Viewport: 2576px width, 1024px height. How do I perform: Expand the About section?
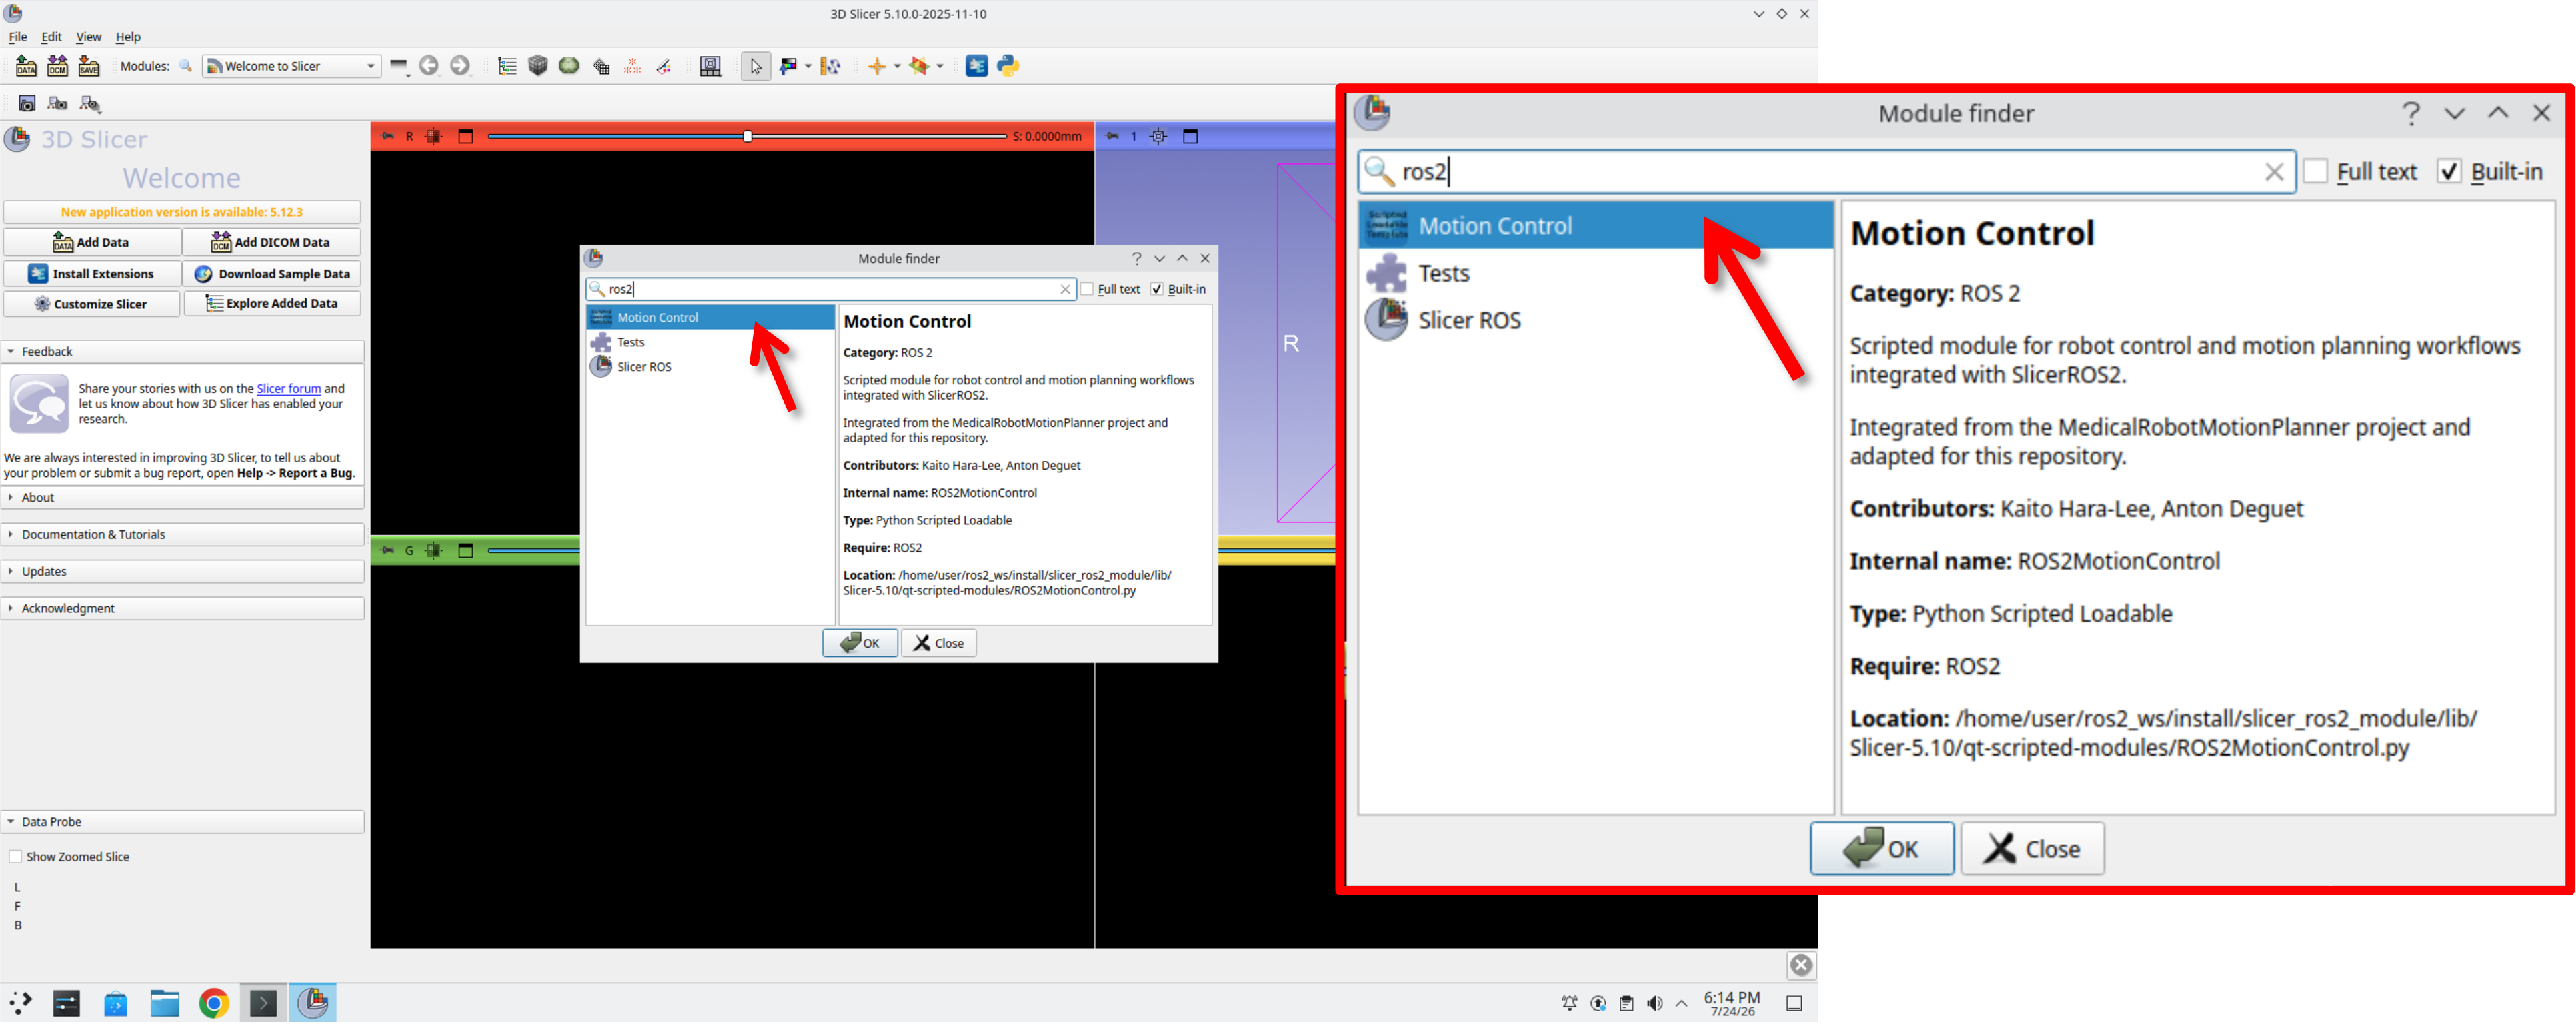tap(183, 498)
